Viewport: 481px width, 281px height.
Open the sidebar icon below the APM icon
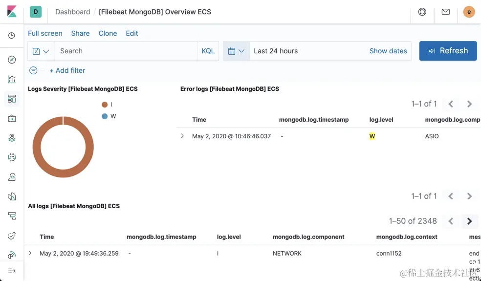pyautogui.click(x=12, y=236)
